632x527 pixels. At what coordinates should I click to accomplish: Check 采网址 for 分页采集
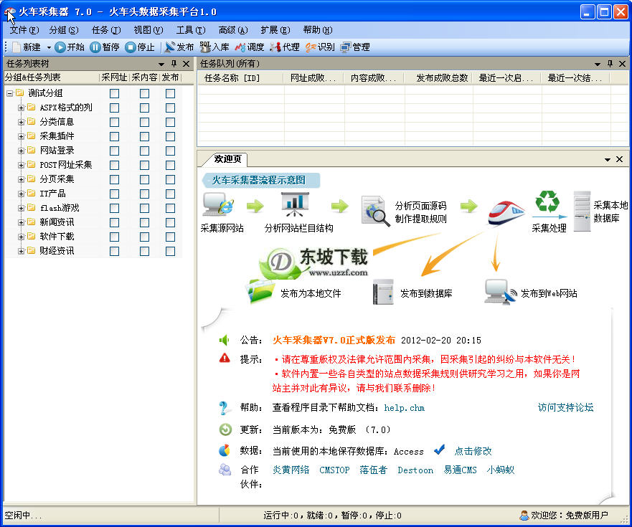tap(115, 179)
